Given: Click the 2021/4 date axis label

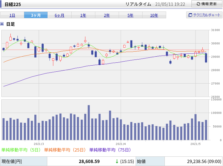Looking at the screenshot, I should [121, 144].
